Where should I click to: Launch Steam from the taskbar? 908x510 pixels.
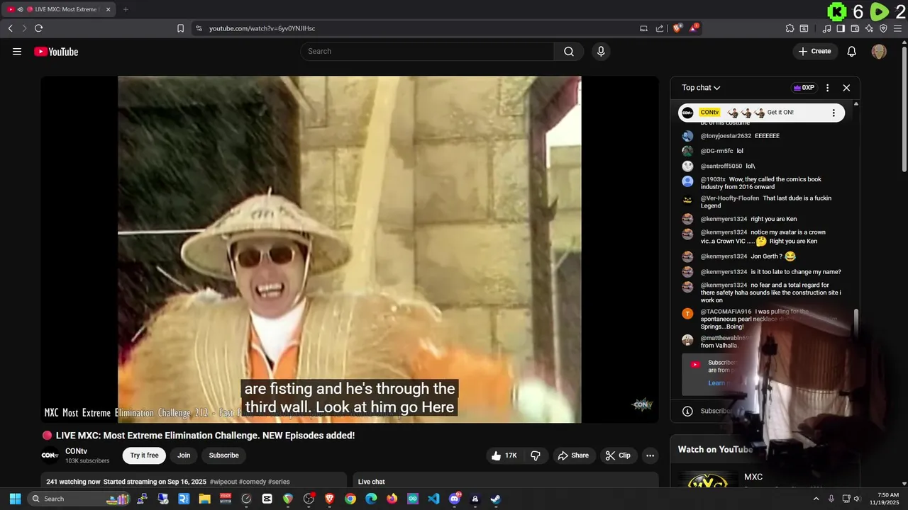click(x=496, y=499)
